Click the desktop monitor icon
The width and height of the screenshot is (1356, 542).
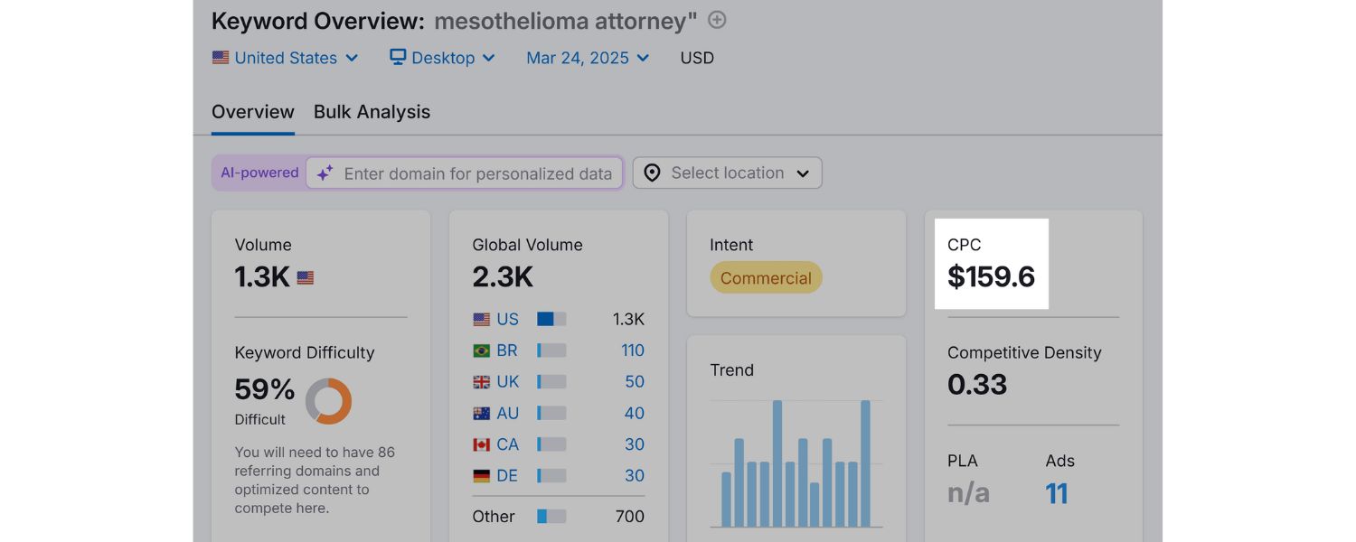[398, 57]
